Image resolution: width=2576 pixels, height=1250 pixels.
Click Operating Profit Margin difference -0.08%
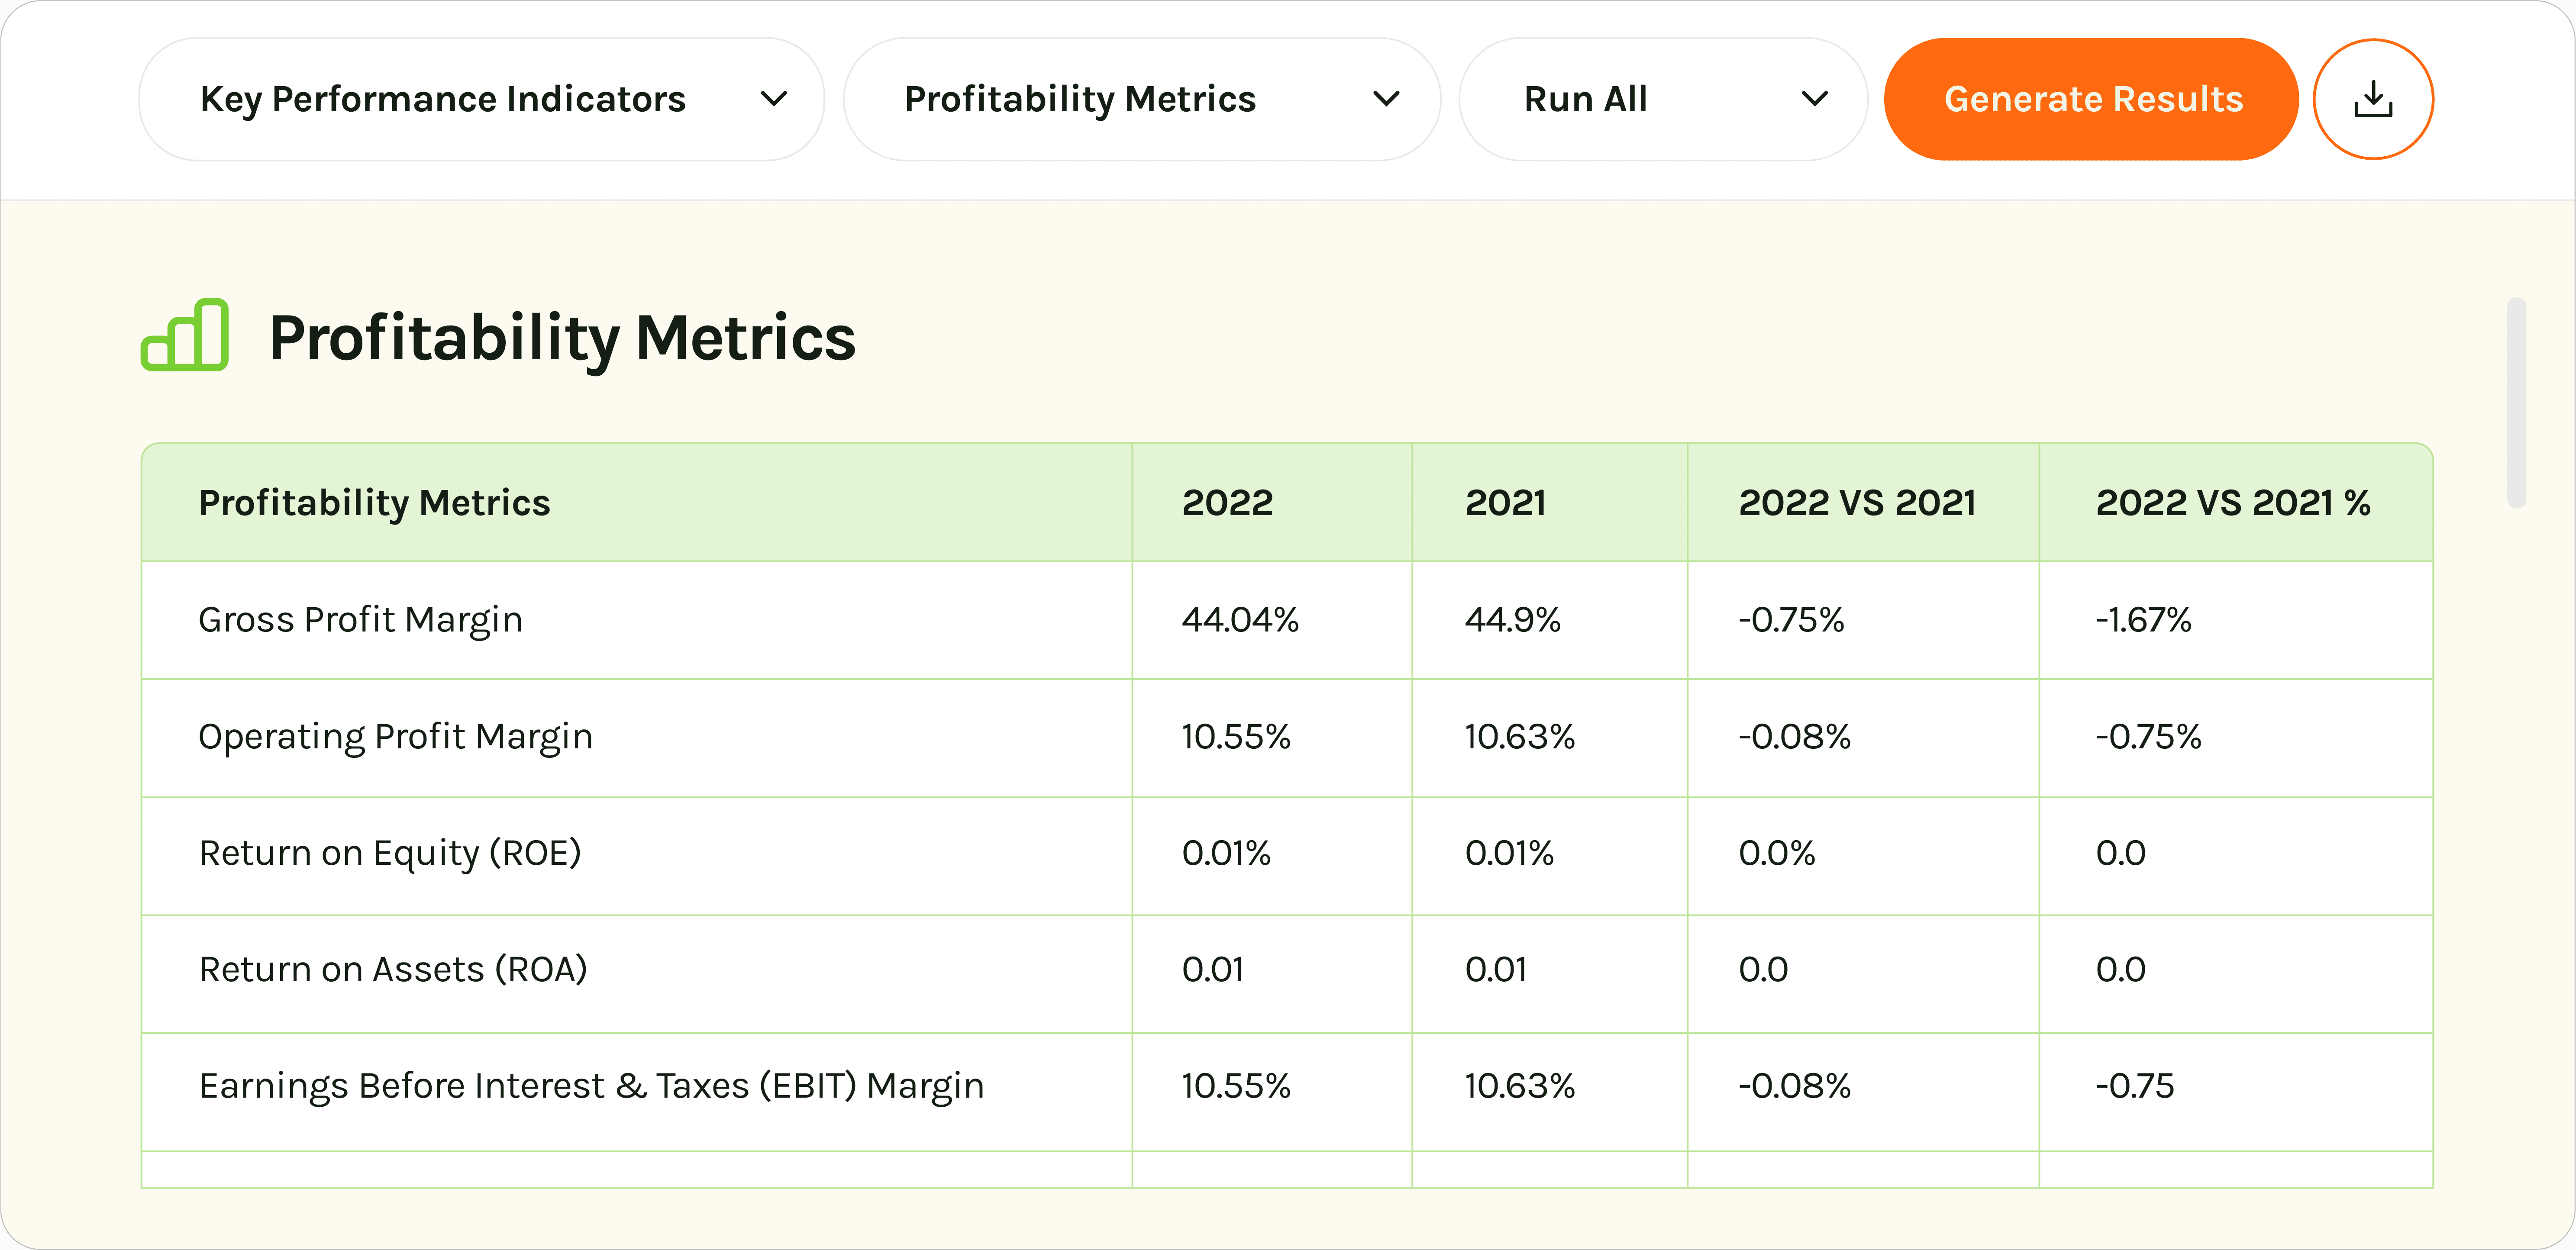click(1794, 737)
